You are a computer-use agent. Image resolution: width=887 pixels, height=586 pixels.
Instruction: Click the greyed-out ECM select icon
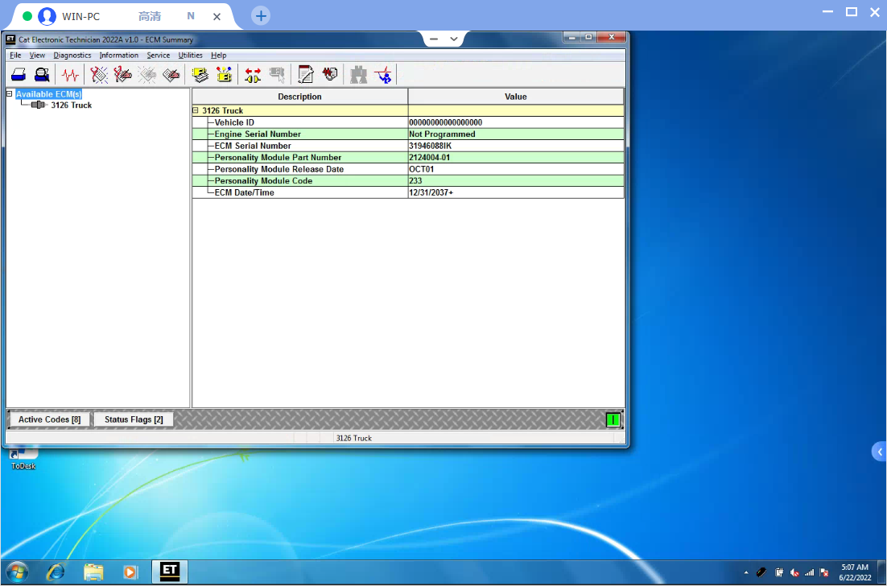pyautogui.click(x=277, y=75)
